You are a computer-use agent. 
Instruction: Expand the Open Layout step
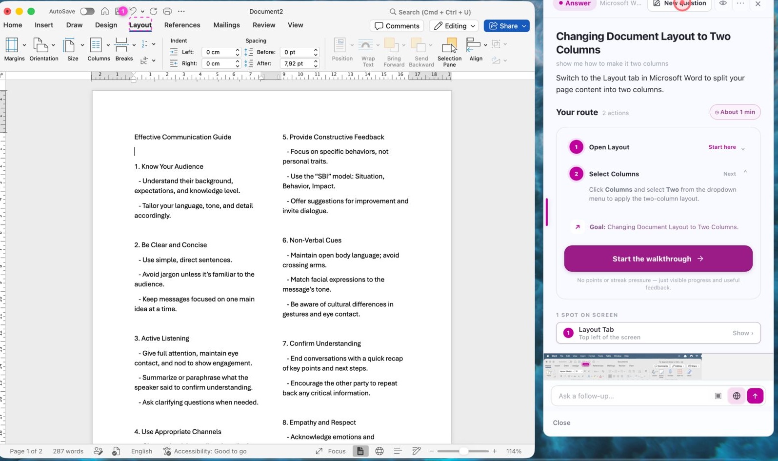click(x=743, y=149)
